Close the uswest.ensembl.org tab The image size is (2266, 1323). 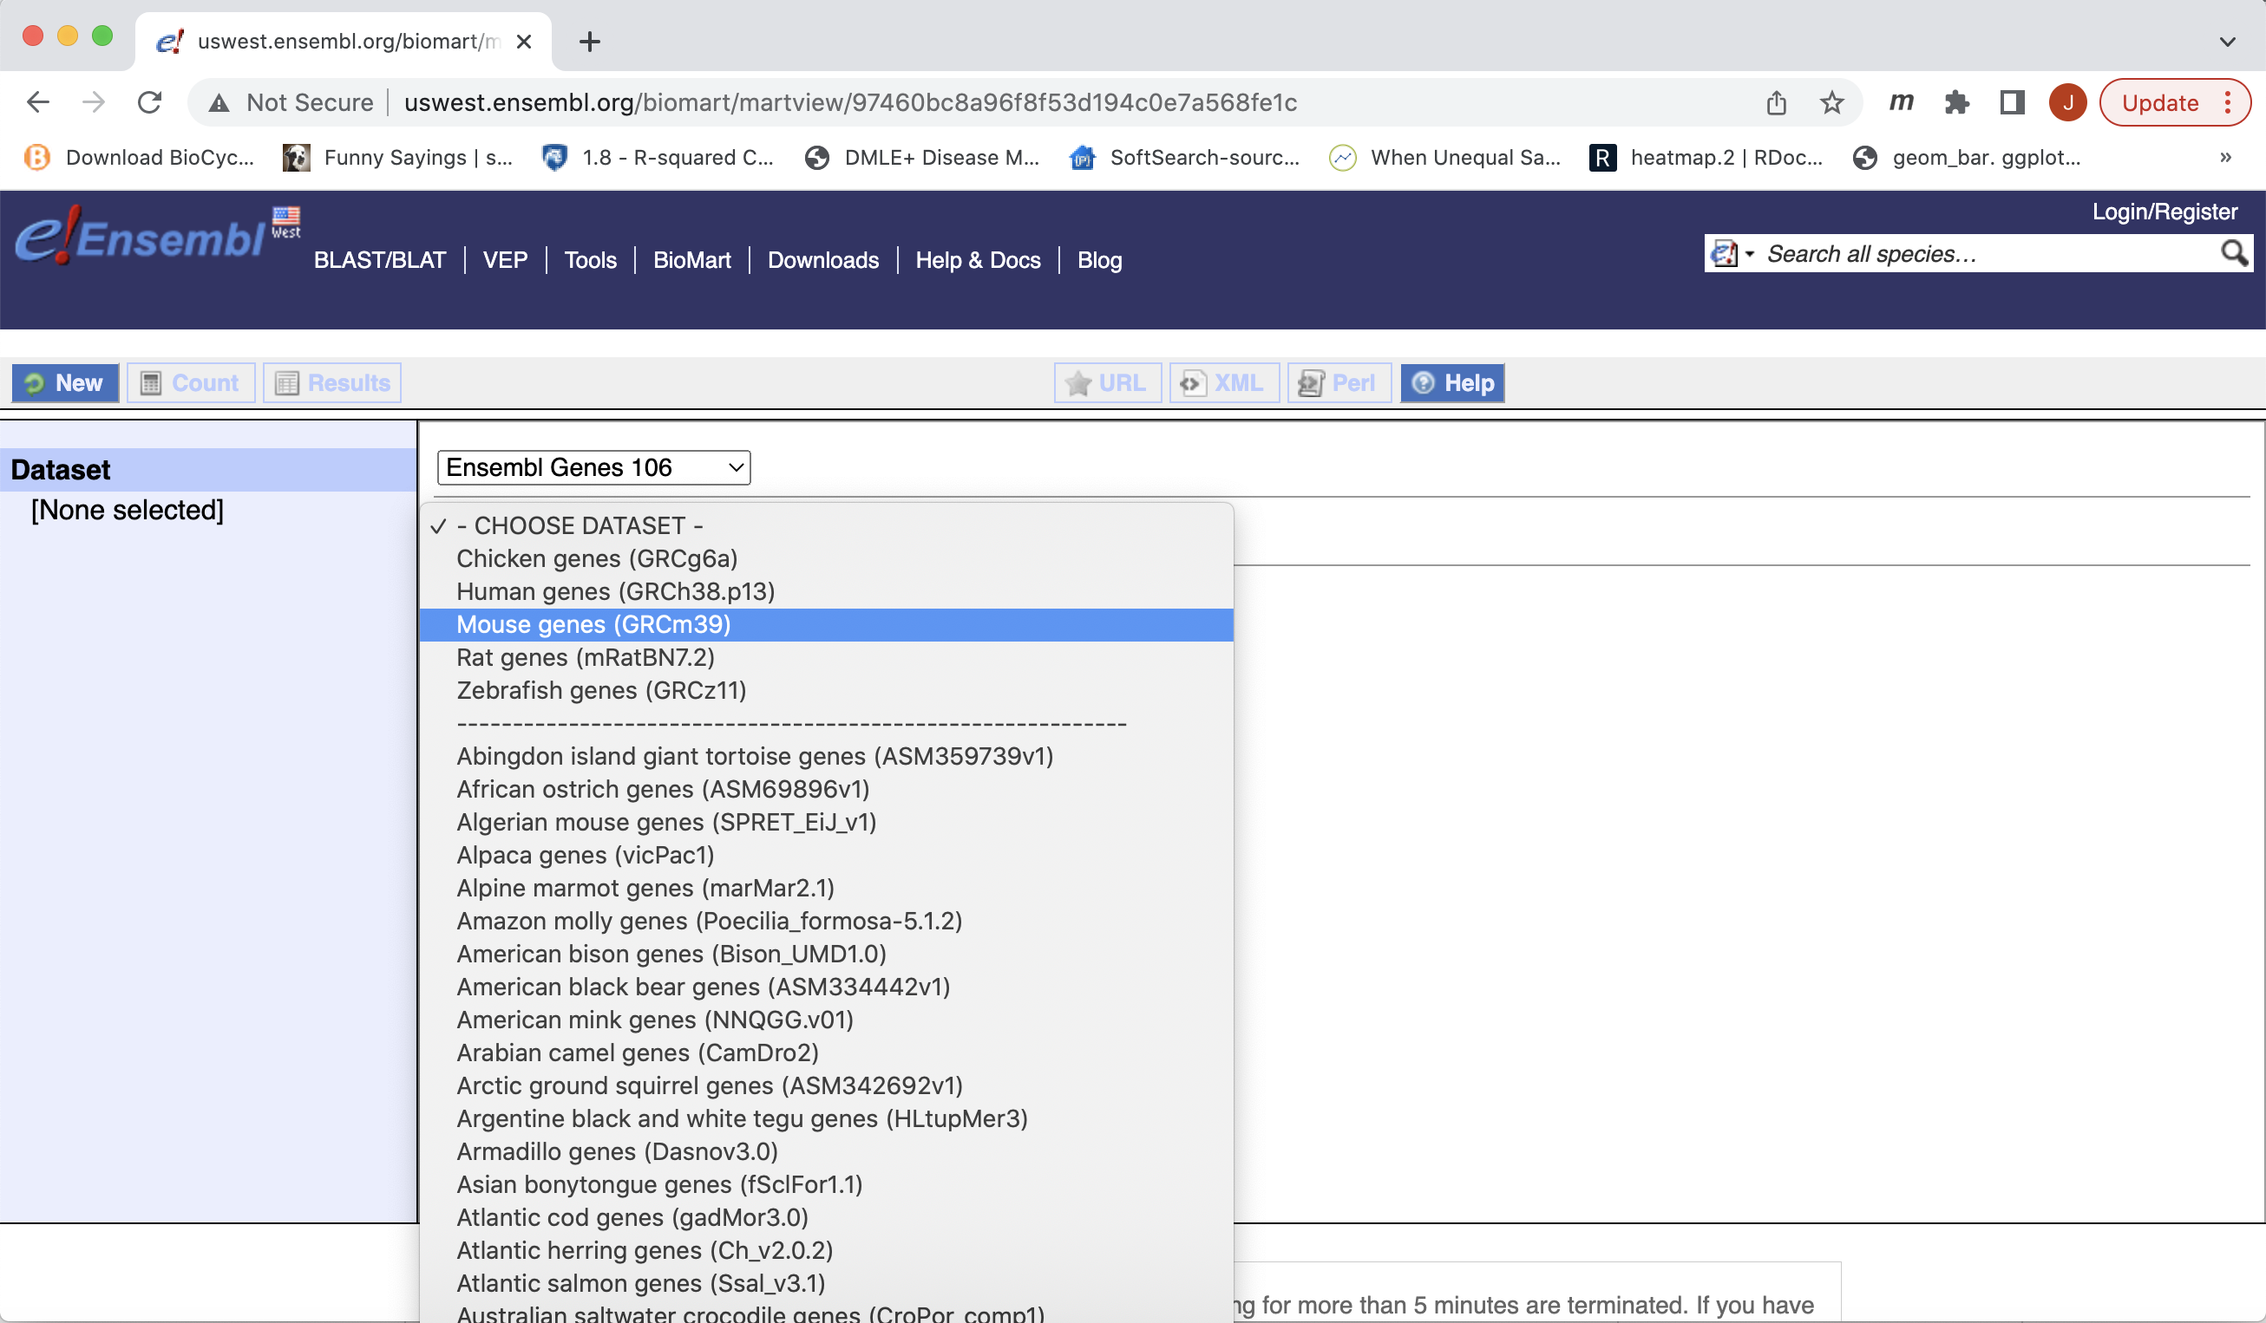pos(524,42)
